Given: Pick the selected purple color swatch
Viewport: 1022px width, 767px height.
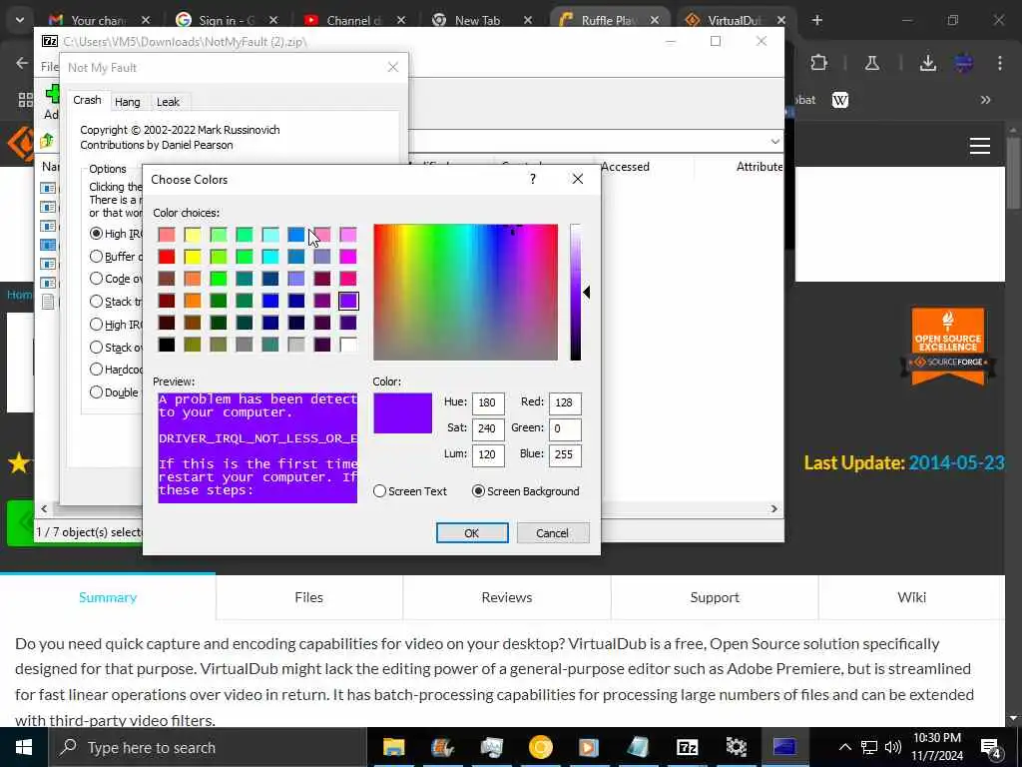Looking at the screenshot, I should pyautogui.click(x=348, y=301).
